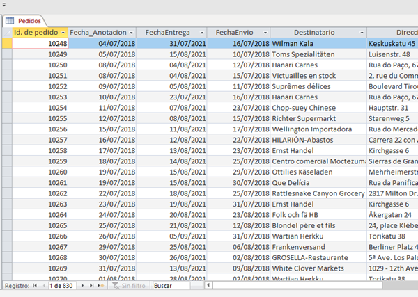
Task: Jump to the last record
Action: [90, 286]
